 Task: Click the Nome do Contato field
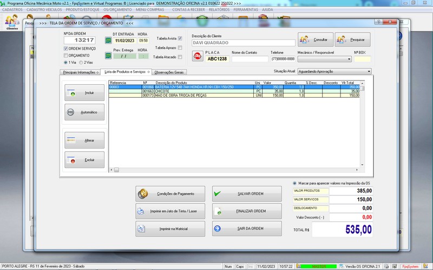(250, 59)
